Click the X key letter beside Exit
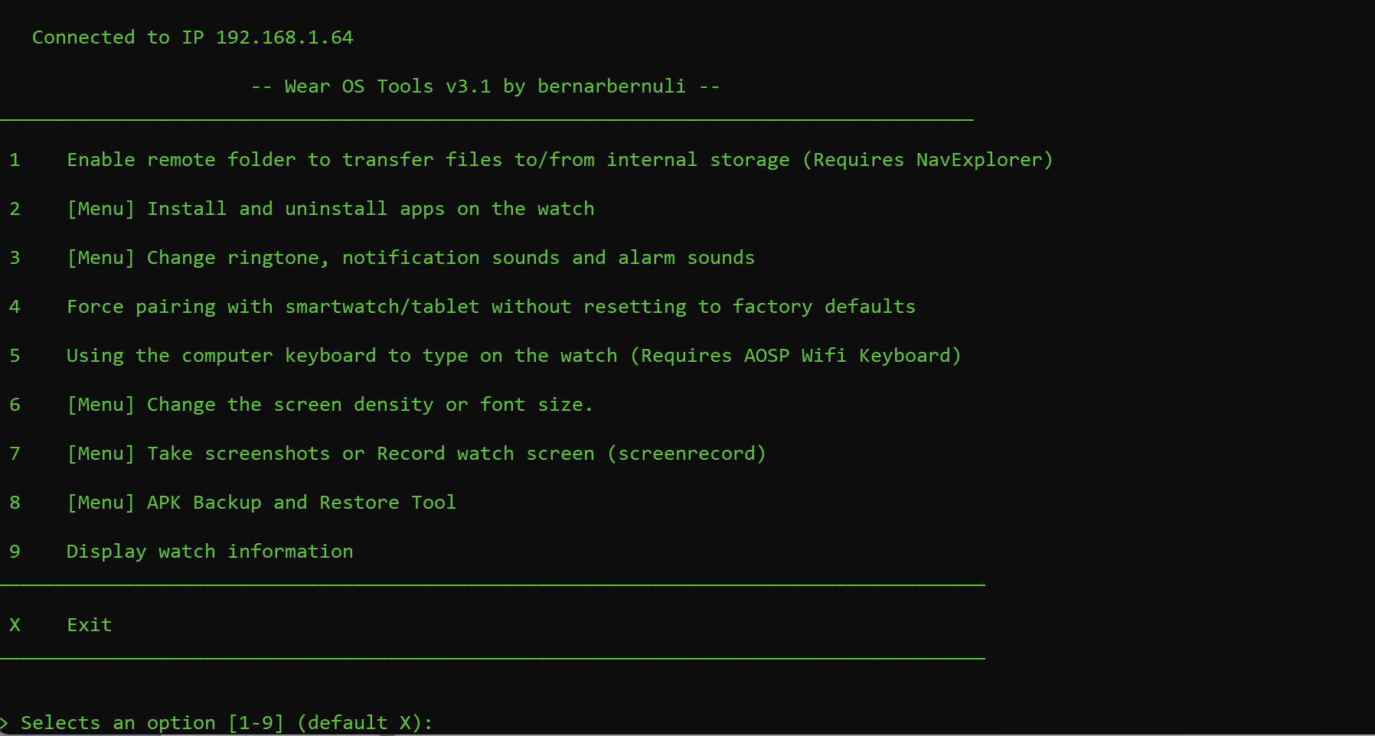The height and width of the screenshot is (736, 1375). point(15,625)
